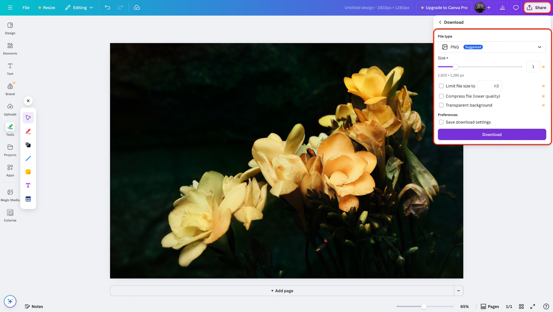The width and height of the screenshot is (553, 312).
Task: Select the table tool in toolbar
Action: pyautogui.click(x=28, y=199)
